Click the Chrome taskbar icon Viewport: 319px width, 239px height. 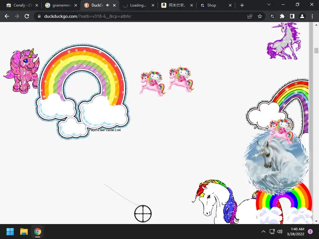click(37, 232)
